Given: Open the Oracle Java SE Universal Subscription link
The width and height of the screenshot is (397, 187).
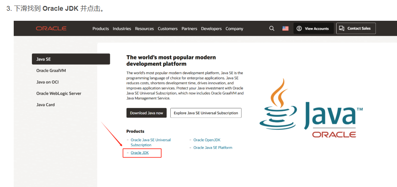Looking at the screenshot, I should (x=151, y=142).
